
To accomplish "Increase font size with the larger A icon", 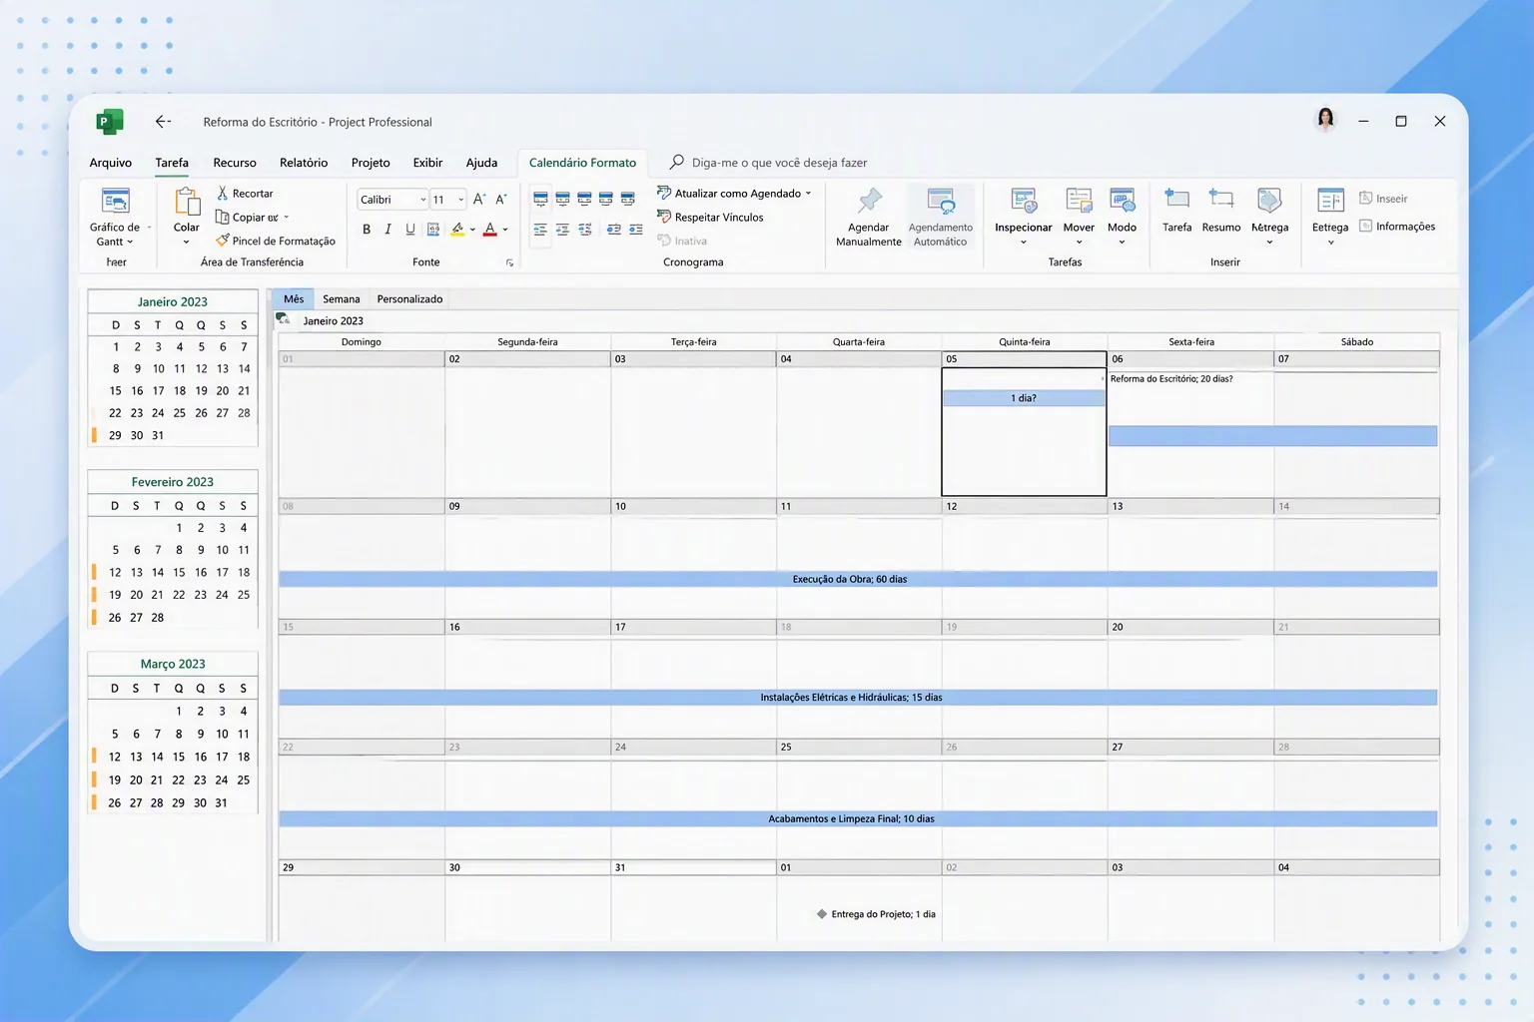I will (x=479, y=200).
